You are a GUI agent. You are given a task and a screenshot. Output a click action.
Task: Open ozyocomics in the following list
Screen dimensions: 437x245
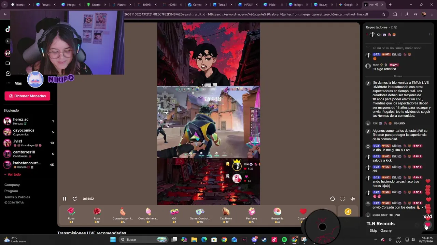click(29, 132)
